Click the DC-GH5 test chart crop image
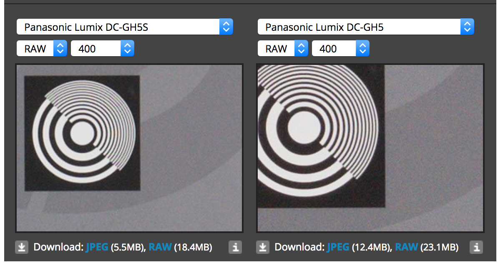This screenshot has height=263, width=503. (370, 148)
